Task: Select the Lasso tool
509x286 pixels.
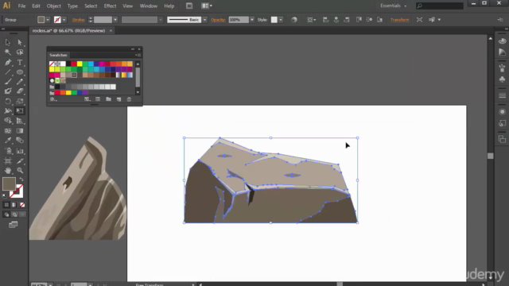Action: tap(20, 52)
